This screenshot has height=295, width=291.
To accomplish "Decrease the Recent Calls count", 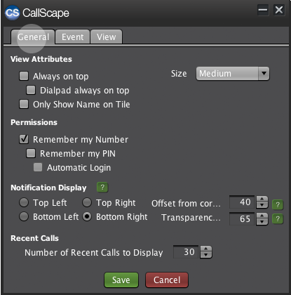I will (x=206, y=255).
